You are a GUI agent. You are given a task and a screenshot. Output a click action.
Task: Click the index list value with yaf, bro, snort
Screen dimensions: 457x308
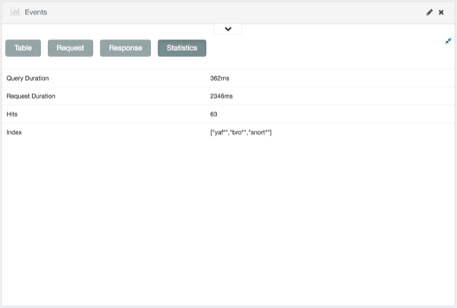[241, 132]
